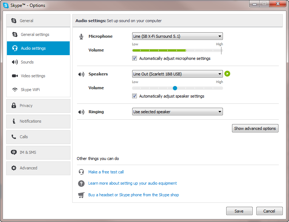Go to the Sounds settings page
This screenshot has height=222, width=289.
point(38,62)
